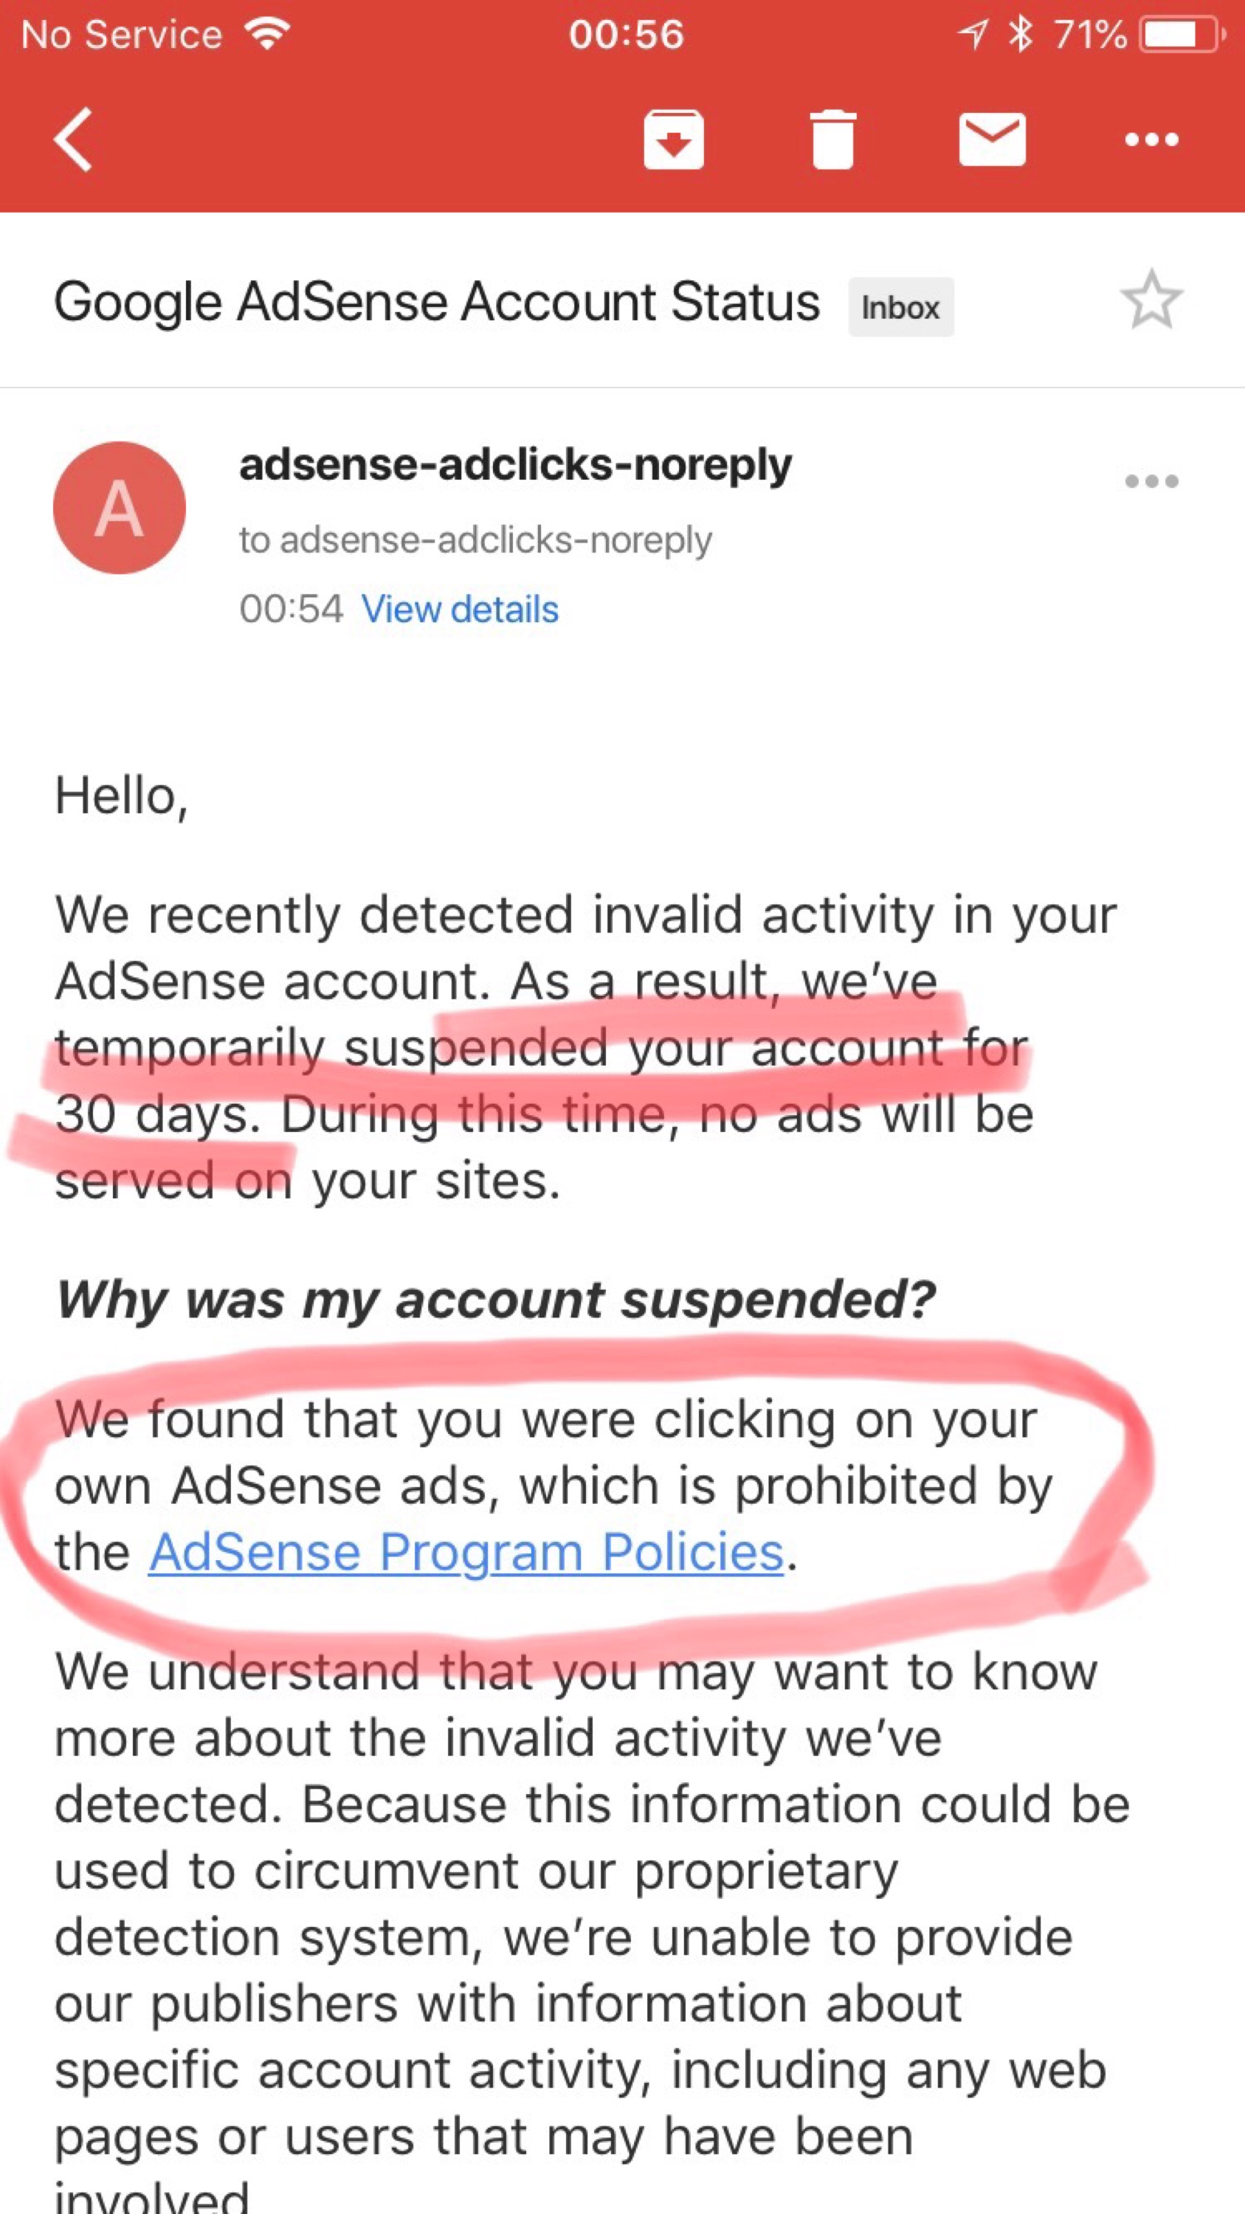The height and width of the screenshot is (2214, 1245).
Task: Delete the email using the trash icon
Action: click(x=832, y=139)
